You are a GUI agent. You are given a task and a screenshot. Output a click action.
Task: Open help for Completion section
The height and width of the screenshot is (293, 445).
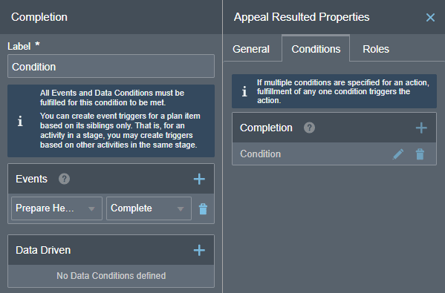click(x=309, y=128)
